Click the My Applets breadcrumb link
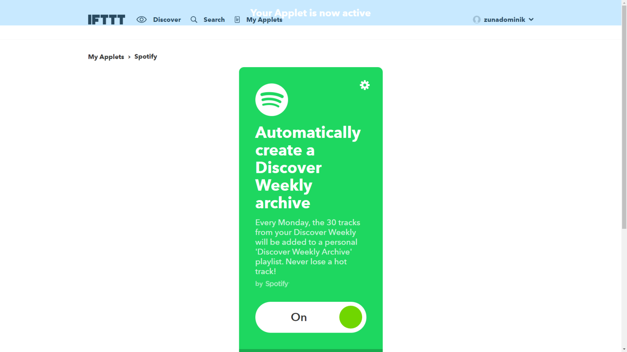627x352 pixels. (106, 57)
